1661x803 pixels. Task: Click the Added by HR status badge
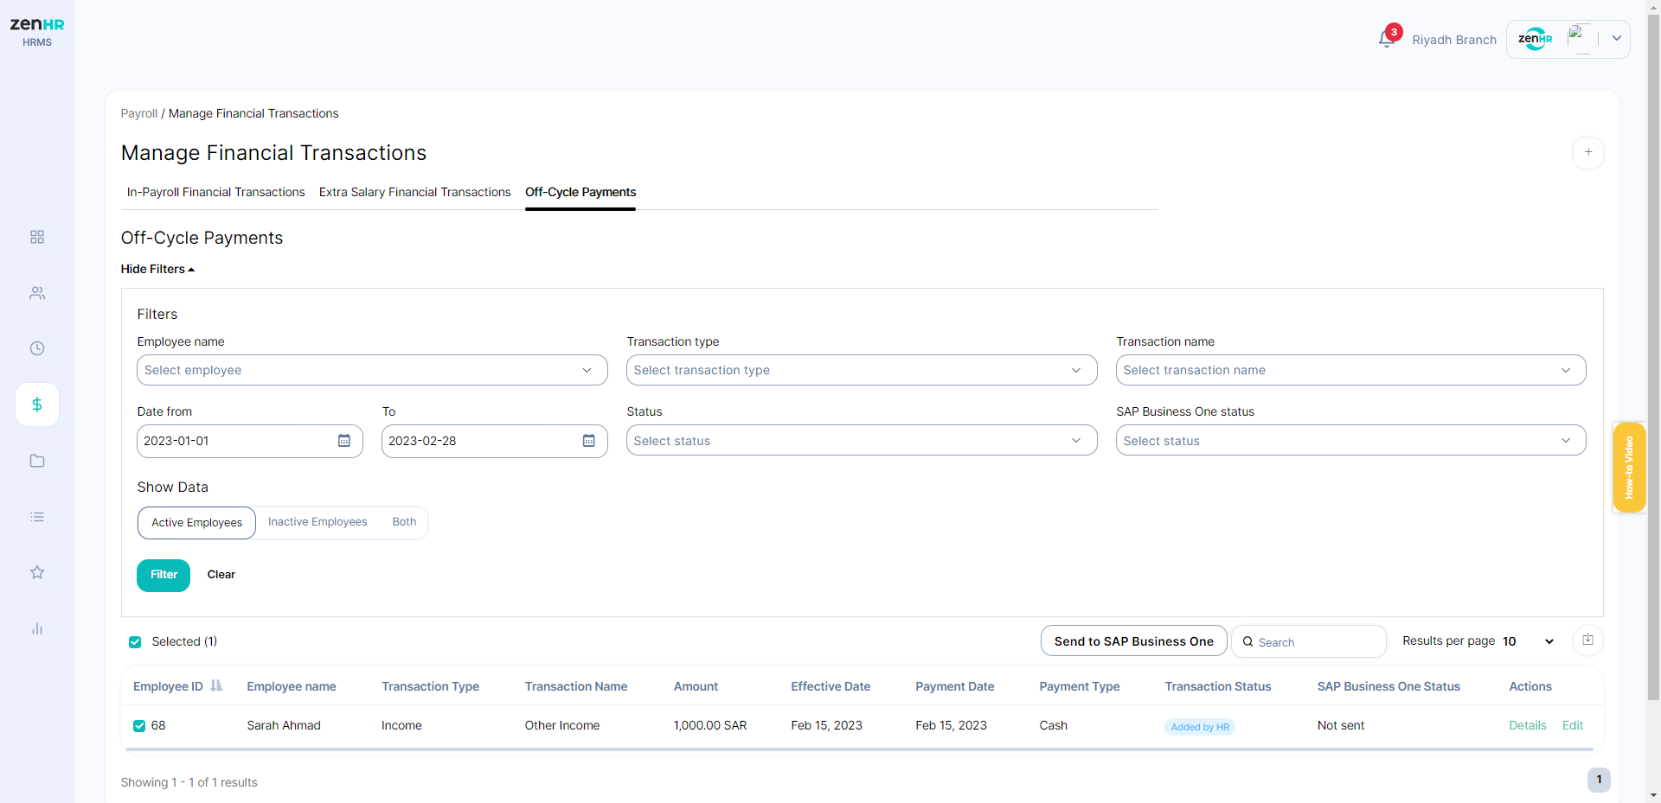(x=1200, y=727)
